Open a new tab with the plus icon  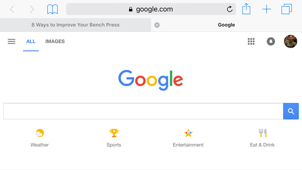click(267, 9)
